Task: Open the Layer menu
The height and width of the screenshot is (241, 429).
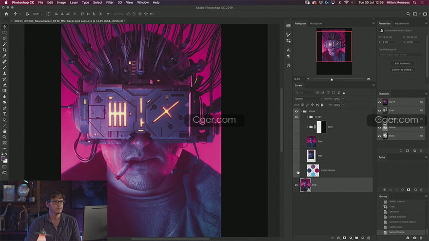Action: tap(74, 2)
